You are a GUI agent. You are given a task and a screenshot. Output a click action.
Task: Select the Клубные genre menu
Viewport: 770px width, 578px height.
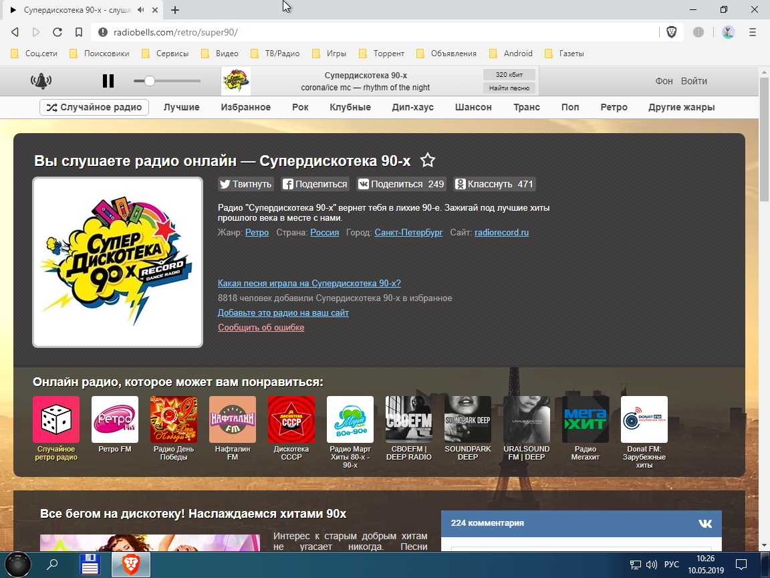click(x=350, y=107)
